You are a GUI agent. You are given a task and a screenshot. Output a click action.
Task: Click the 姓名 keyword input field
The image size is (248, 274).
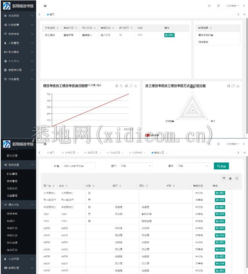coord(78,166)
